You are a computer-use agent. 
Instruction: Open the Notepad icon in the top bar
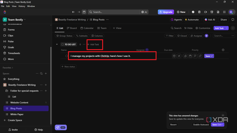tap(199, 12)
